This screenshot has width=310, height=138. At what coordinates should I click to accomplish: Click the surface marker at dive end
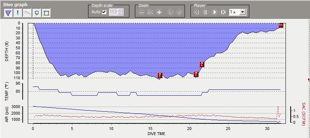coord(281,25)
